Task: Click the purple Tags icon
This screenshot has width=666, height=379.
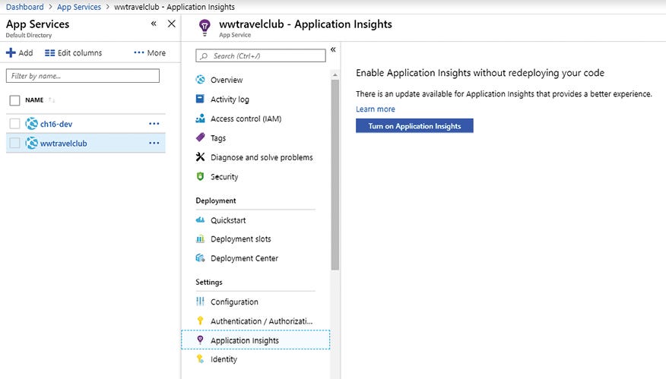Action: click(200, 137)
